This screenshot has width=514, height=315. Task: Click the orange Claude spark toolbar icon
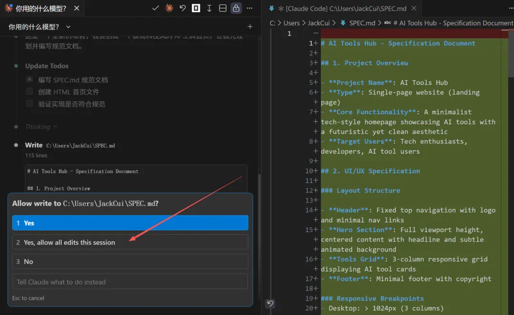pos(169,8)
